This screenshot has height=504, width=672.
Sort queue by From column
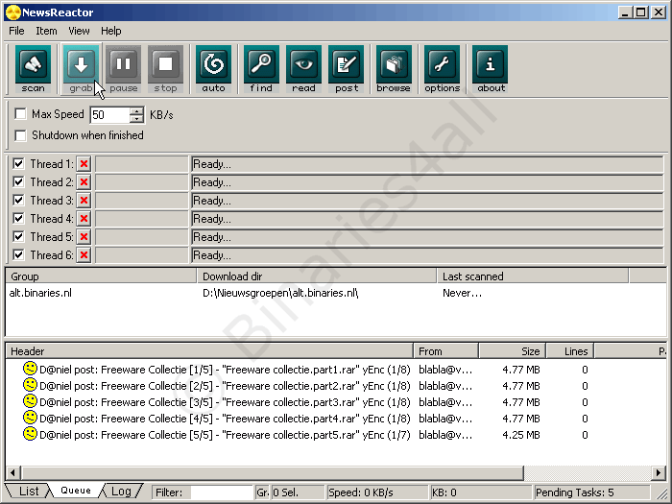pyautogui.click(x=446, y=351)
